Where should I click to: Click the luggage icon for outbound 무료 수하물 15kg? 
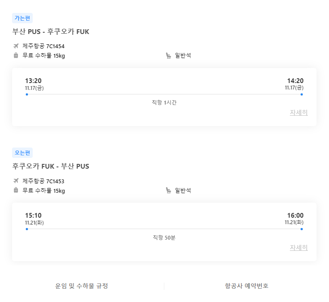coord(16,55)
